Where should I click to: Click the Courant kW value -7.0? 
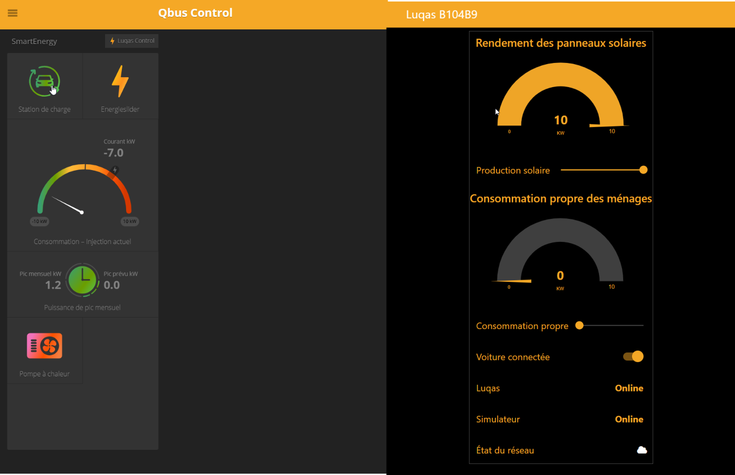tap(113, 153)
